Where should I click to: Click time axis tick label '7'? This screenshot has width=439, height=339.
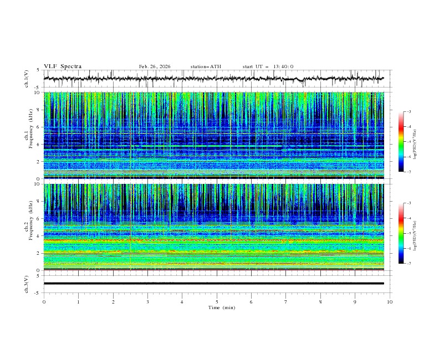tap(286, 302)
